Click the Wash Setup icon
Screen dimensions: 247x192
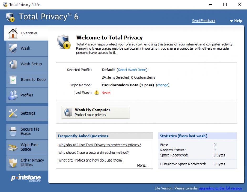[x=13, y=64]
